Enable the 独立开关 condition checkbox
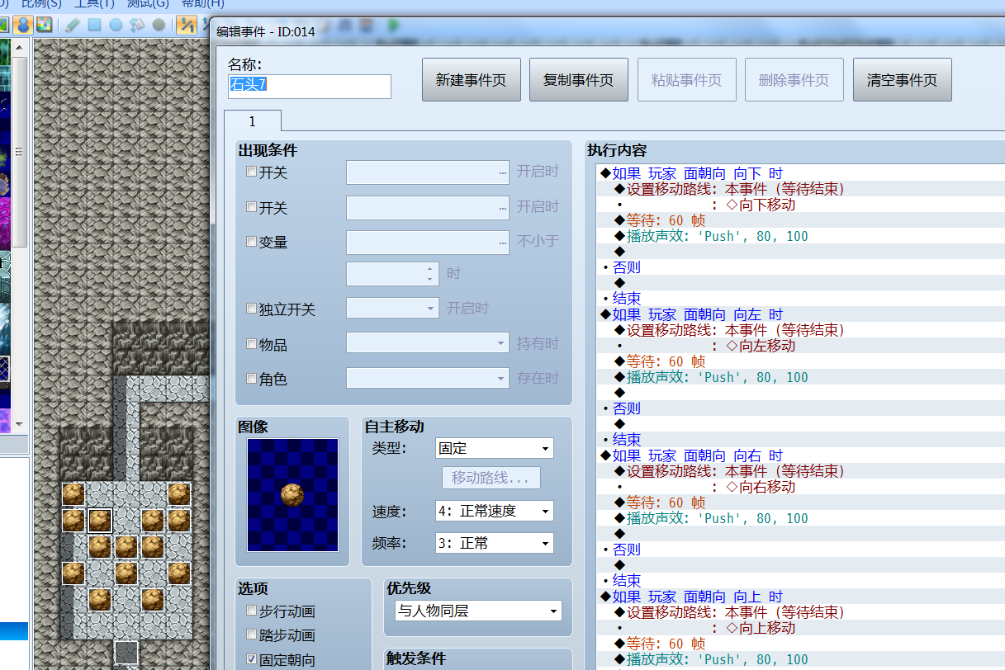Screen dimensions: 1005x670 (251, 309)
